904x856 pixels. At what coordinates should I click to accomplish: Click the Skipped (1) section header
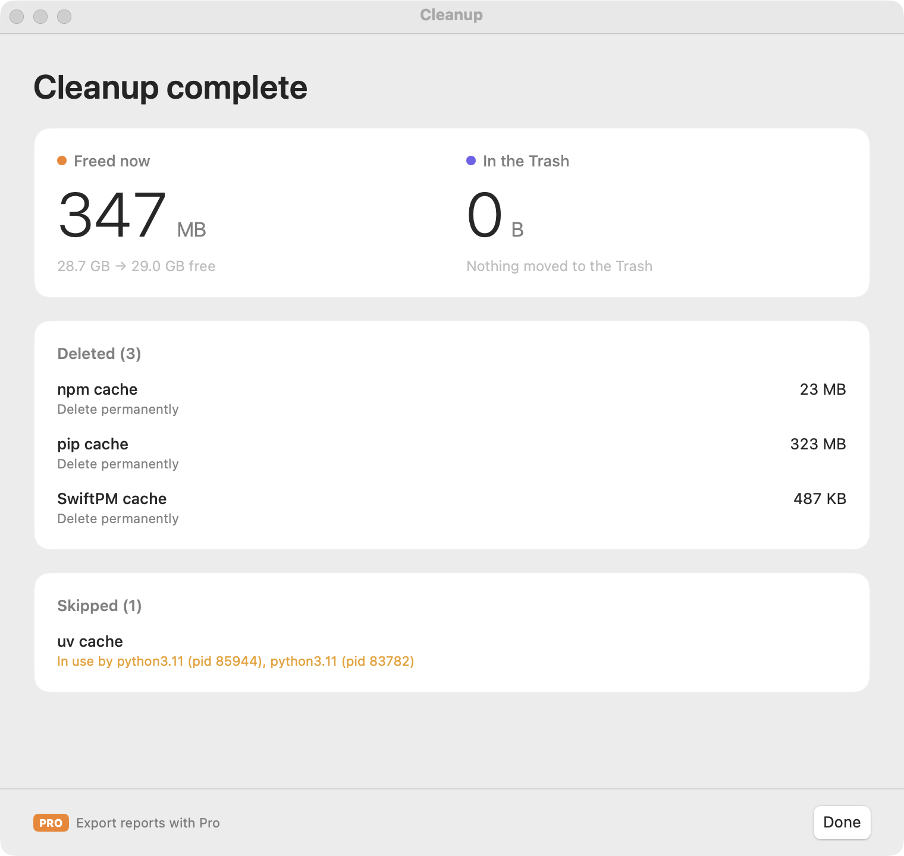coord(99,606)
